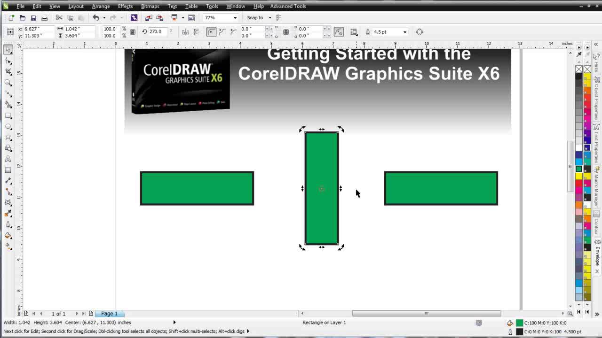Click the No Color swatch in palette
Image resolution: width=602 pixels, height=338 pixels.
tap(579, 69)
